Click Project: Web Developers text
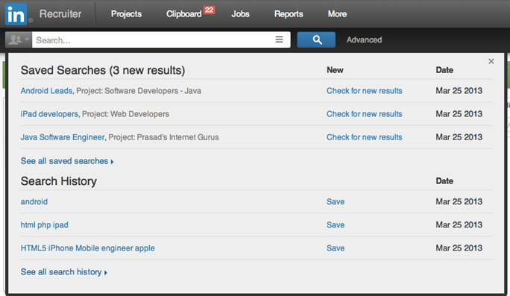This screenshot has width=510, height=296. [125, 114]
